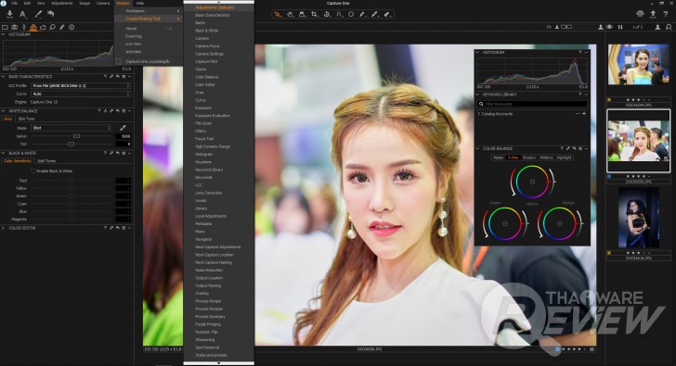Image resolution: width=676 pixels, height=366 pixels.
Task: Choose Create Floating Tool menu item
Action: tap(149, 19)
